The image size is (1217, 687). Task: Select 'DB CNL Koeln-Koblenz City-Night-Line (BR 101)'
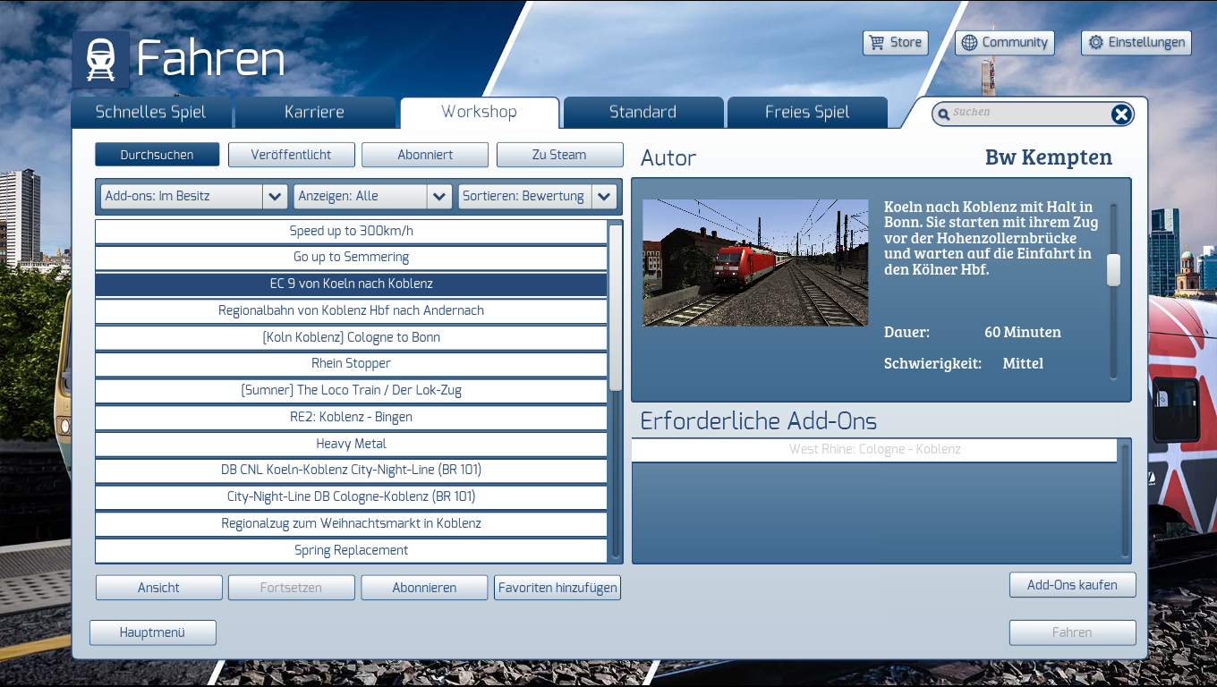click(x=351, y=471)
